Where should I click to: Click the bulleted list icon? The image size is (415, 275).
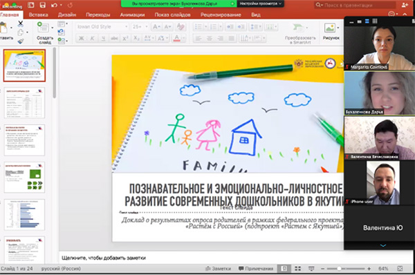(x=198, y=27)
